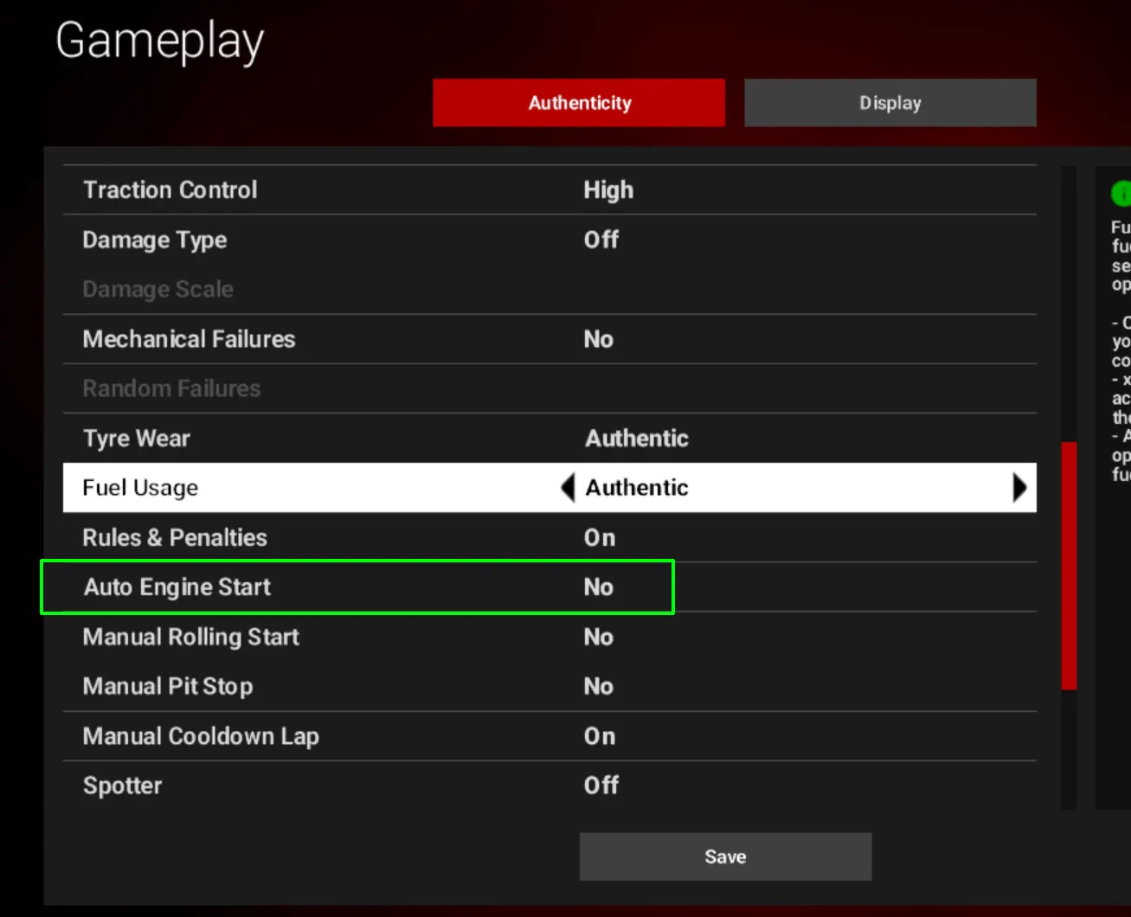The height and width of the screenshot is (917, 1131).
Task: Select the Manual Cooldown Lap setting
Action: coord(549,736)
